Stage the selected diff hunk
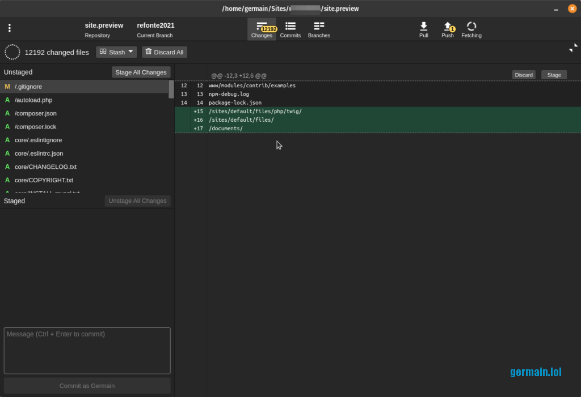 [x=554, y=75]
